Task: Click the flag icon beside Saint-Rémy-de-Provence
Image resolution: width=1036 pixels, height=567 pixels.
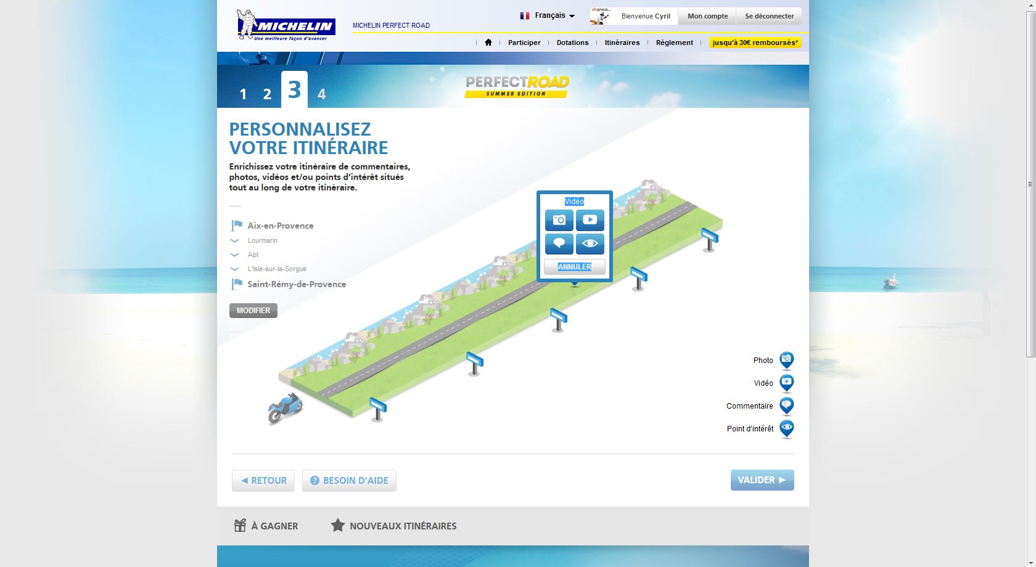Action: click(237, 284)
